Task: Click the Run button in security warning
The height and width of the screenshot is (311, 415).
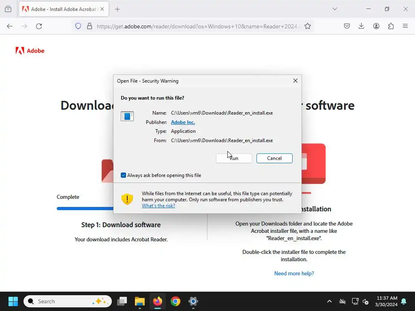Action: [x=234, y=158]
